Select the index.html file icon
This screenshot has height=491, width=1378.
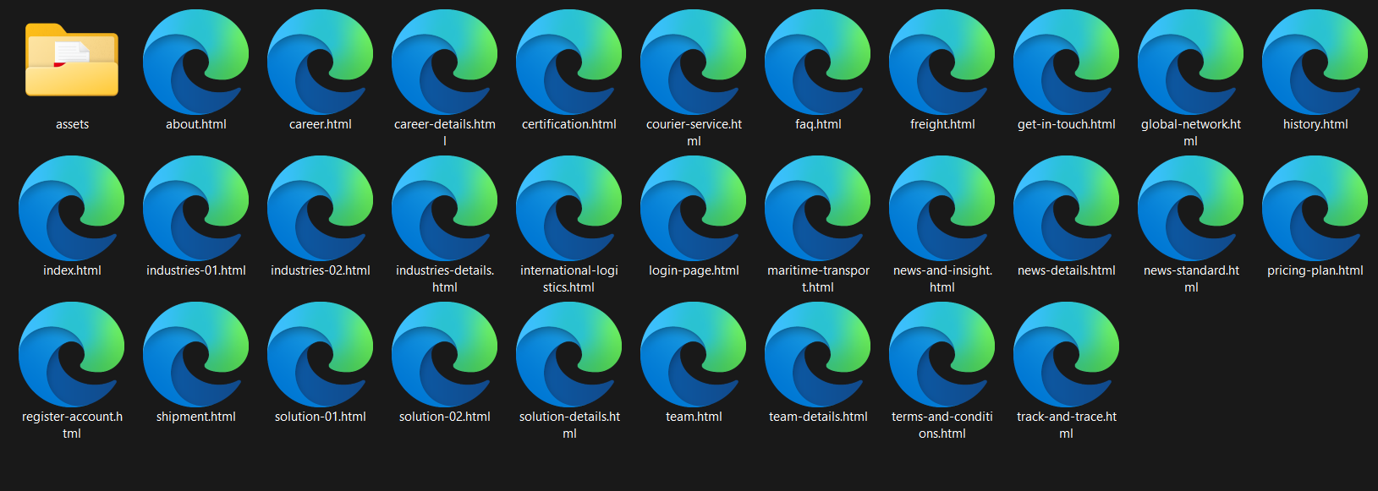(x=72, y=208)
